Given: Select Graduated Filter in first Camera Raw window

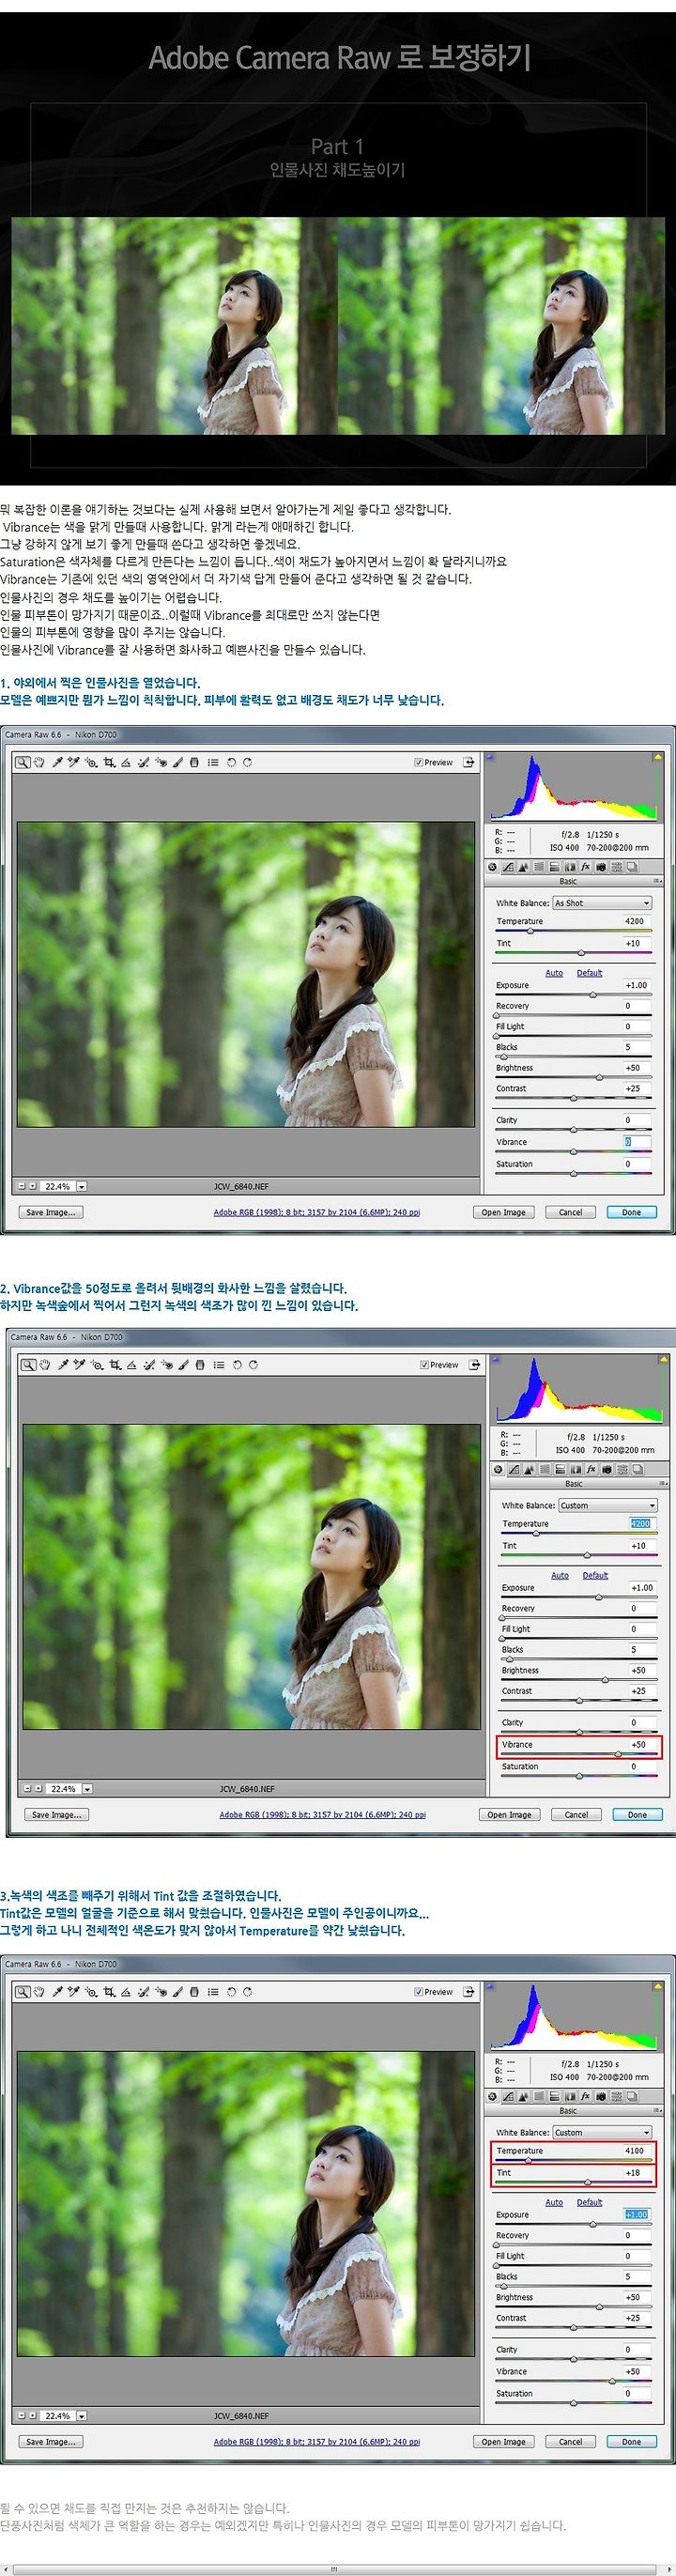Looking at the screenshot, I should tap(194, 762).
